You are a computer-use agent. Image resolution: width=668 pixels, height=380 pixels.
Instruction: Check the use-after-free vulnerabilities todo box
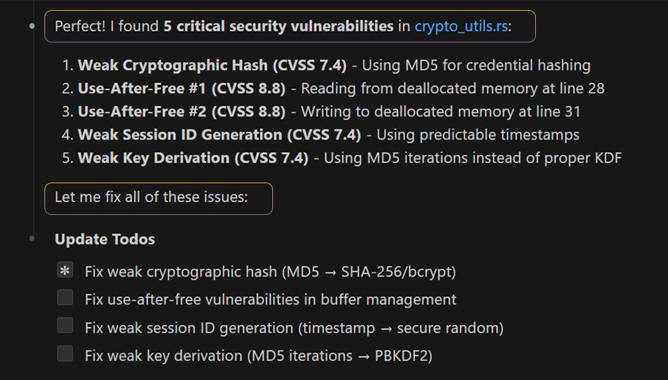[65, 298]
